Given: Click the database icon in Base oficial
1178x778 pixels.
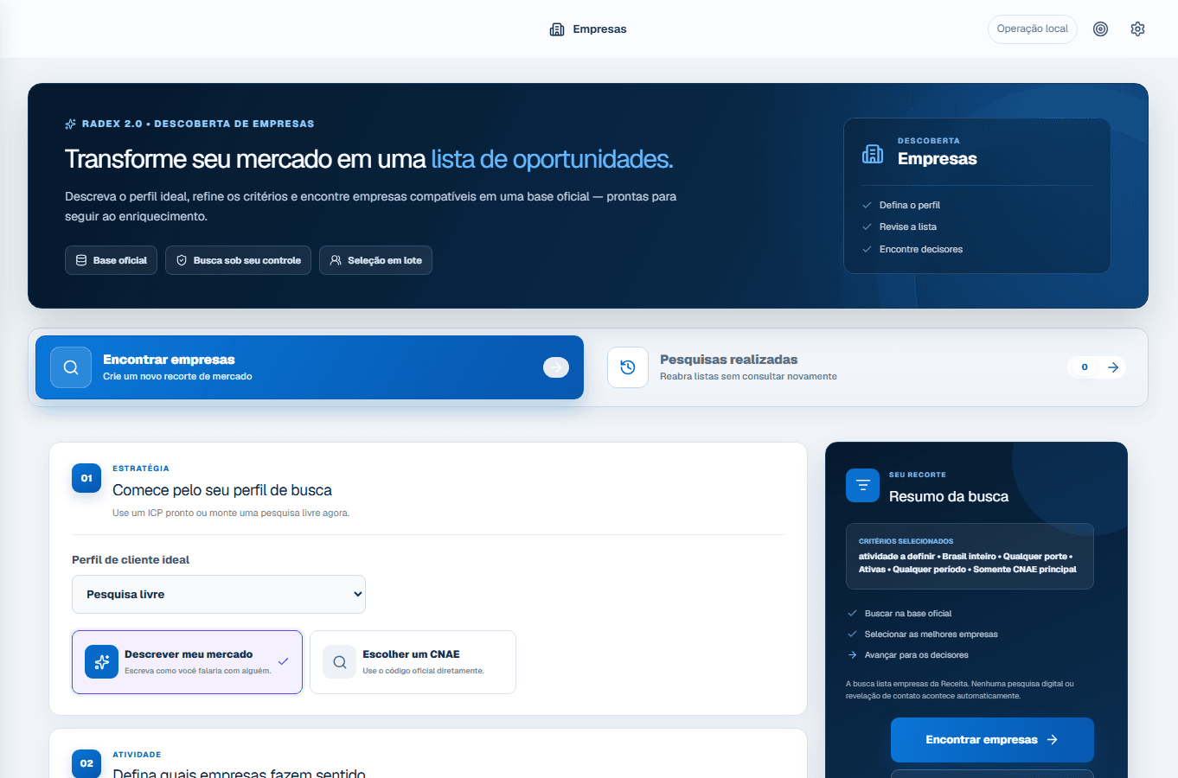Looking at the screenshot, I should [81, 260].
